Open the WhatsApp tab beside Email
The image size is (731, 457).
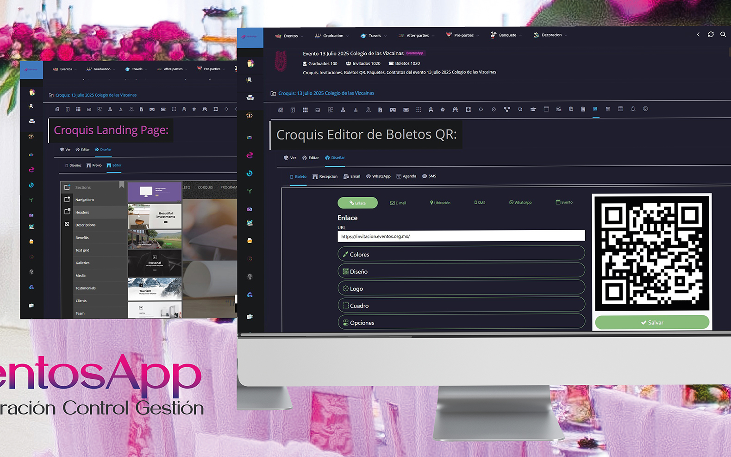378,176
